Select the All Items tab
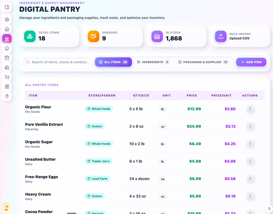The image size is (273, 214). click(x=113, y=62)
